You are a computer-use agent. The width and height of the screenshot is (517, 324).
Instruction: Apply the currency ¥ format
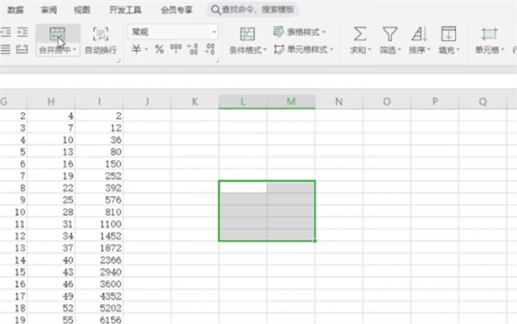(136, 49)
